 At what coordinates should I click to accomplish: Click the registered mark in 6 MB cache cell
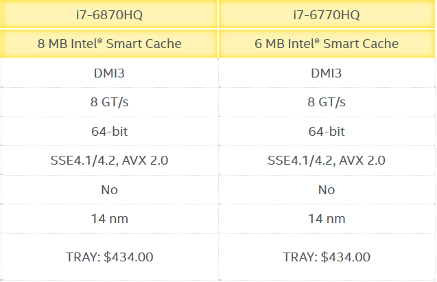317,40
